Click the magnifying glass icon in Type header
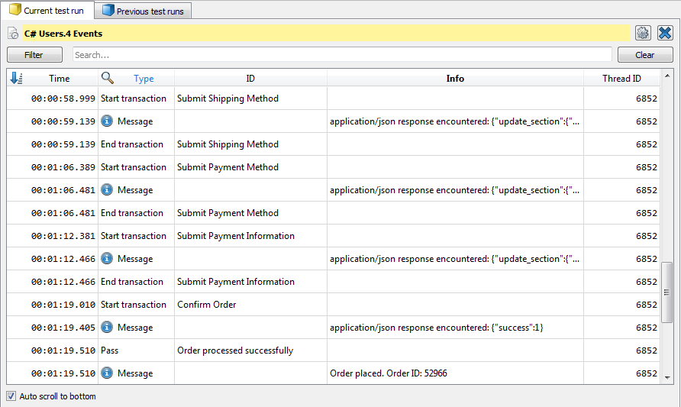681x407 pixels. (108, 78)
